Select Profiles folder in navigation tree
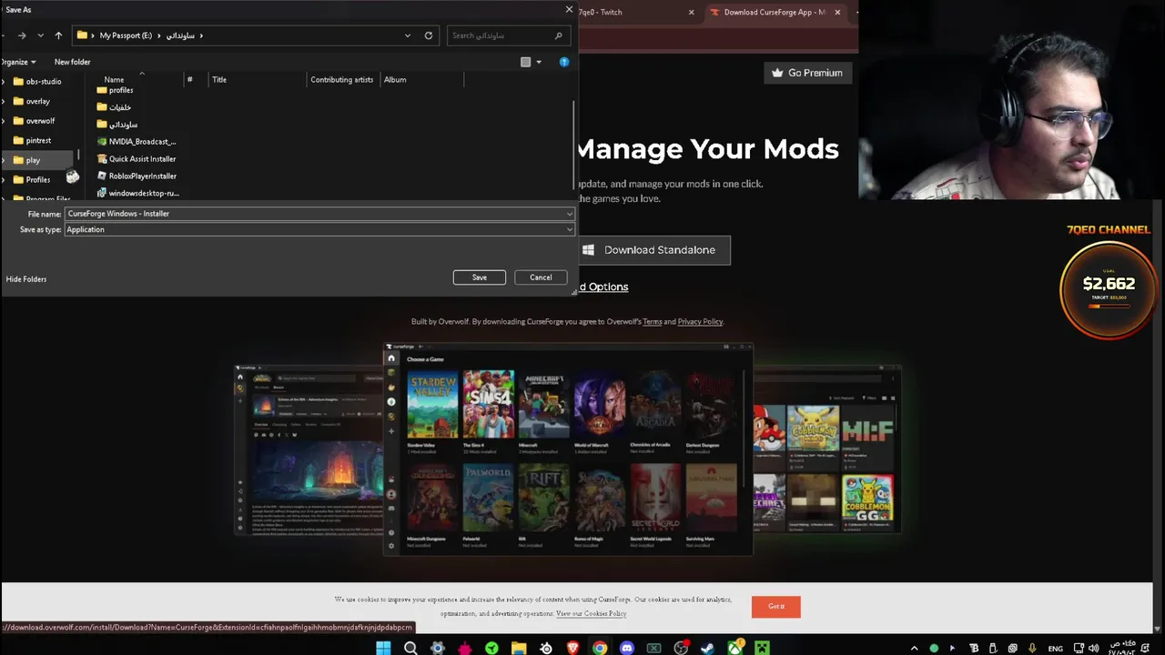This screenshot has height=655, width=1165. click(31, 179)
